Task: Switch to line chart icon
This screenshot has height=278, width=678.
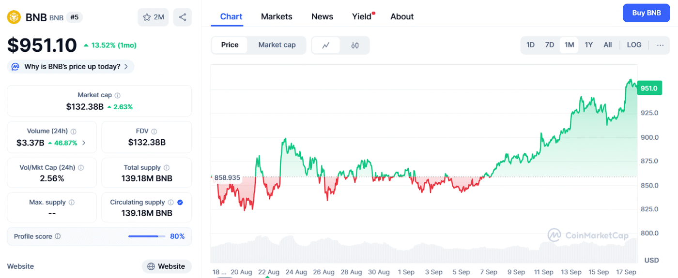Action: (326, 45)
